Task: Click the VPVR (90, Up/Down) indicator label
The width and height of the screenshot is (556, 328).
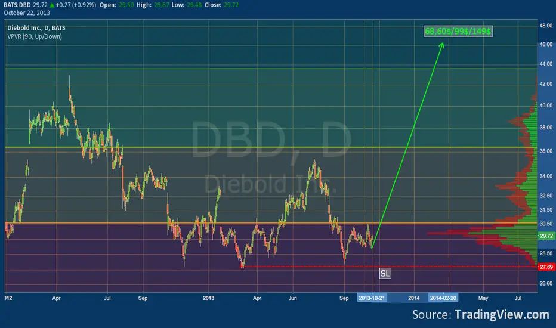Action: tap(35, 36)
